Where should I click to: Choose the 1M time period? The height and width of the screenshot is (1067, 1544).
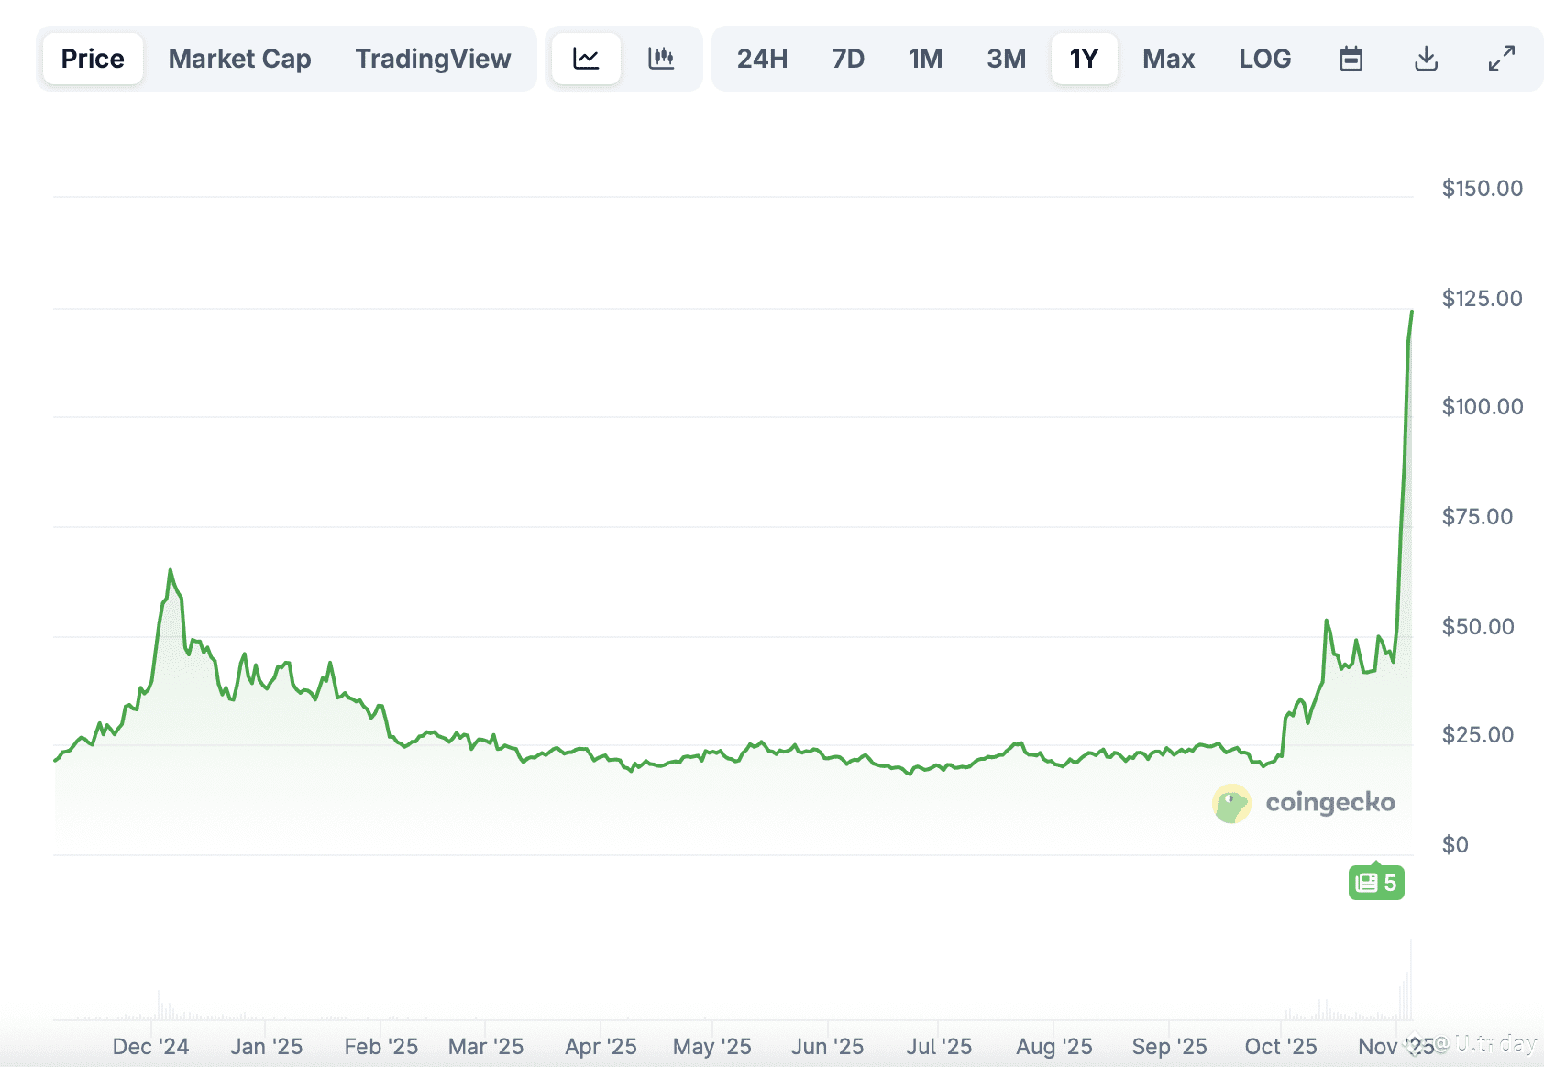coord(926,58)
